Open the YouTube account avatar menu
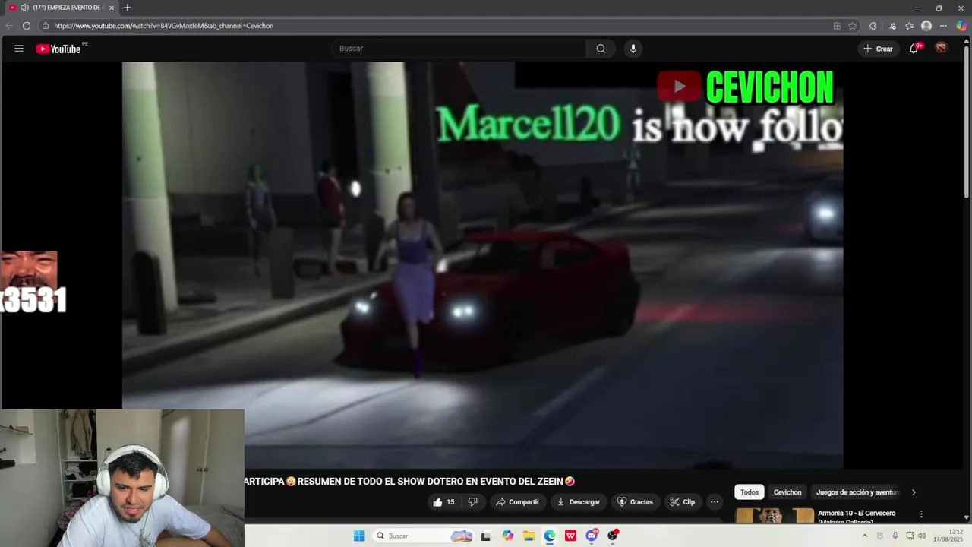 (942, 48)
